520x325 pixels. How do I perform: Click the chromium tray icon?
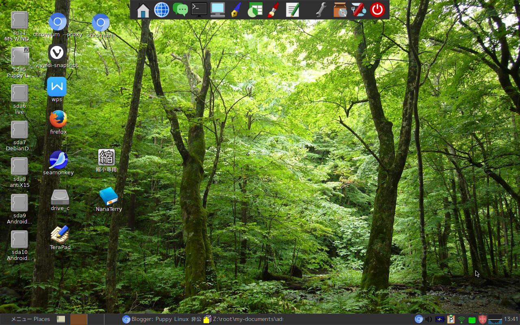coord(419,319)
